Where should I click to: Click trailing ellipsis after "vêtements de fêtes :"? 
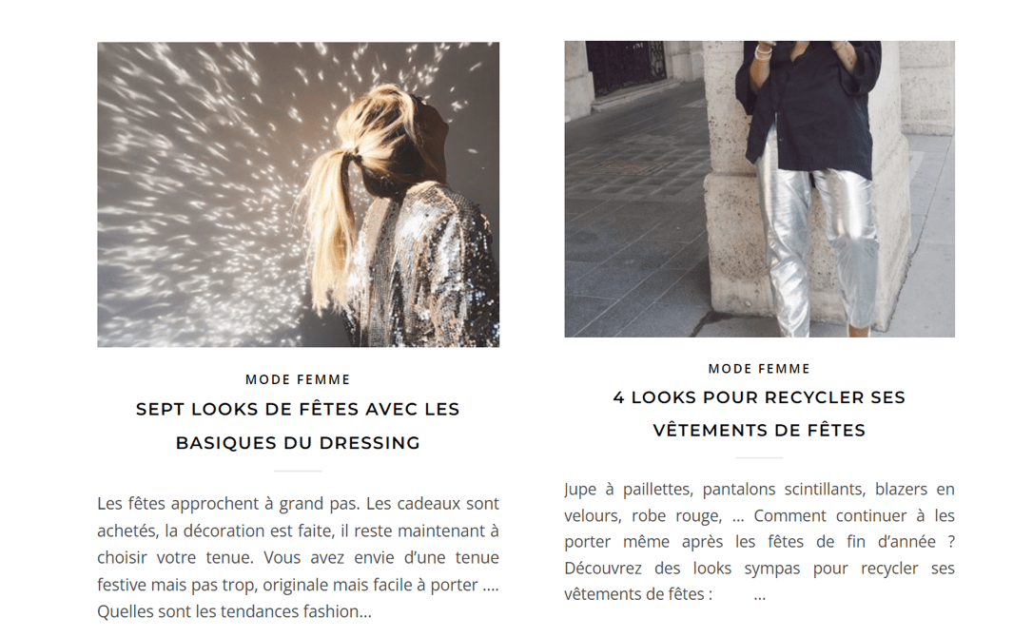pyautogui.click(x=760, y=596)
